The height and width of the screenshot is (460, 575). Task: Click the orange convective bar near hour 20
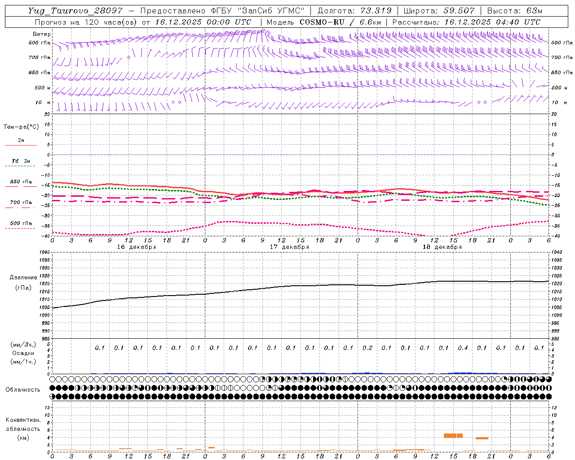pos(482,438)
